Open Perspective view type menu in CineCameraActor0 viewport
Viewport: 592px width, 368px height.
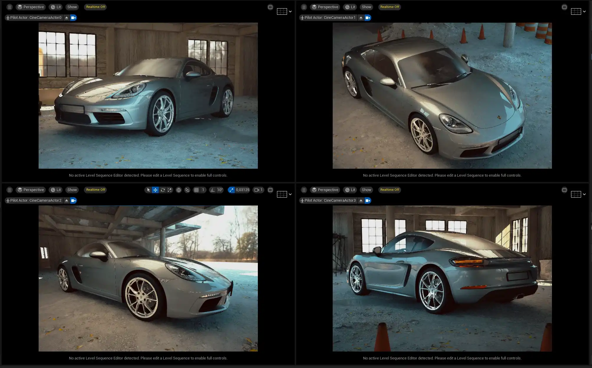pos(31,7)
